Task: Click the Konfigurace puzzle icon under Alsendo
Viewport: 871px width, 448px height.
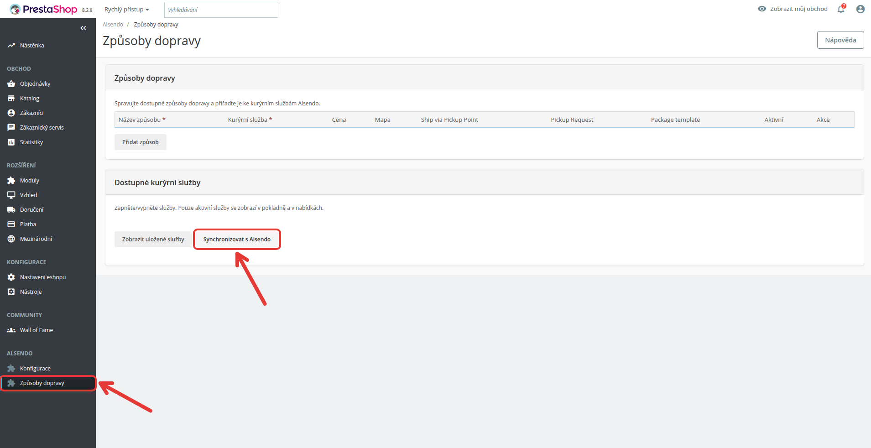Action: tap(11, 369)
